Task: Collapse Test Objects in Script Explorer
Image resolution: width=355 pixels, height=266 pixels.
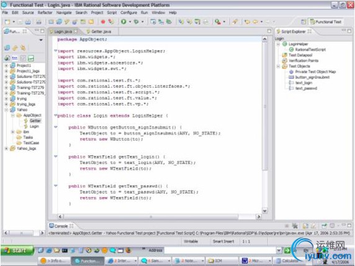Action: (x=278, y=66)
